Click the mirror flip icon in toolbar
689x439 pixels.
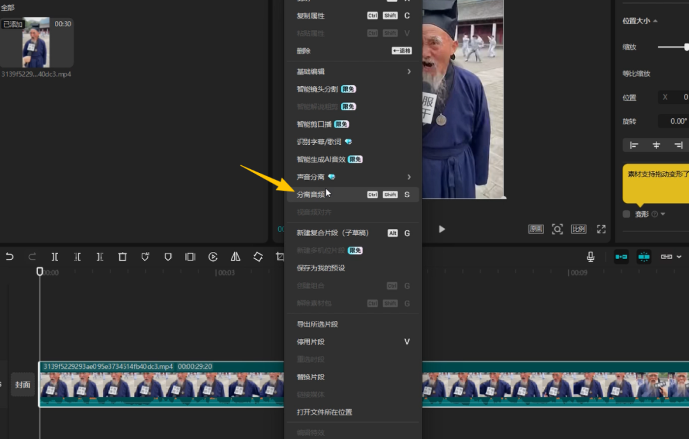point(235,257)
